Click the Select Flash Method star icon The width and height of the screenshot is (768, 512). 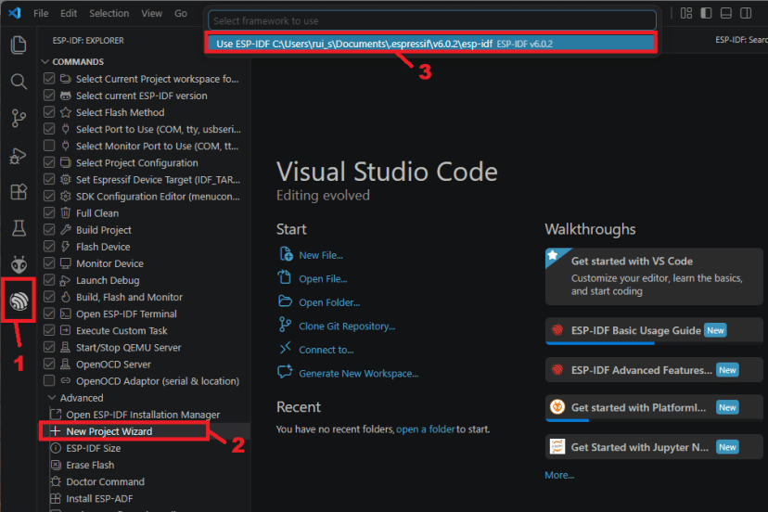pyautogui.click(x=66, y=112)
